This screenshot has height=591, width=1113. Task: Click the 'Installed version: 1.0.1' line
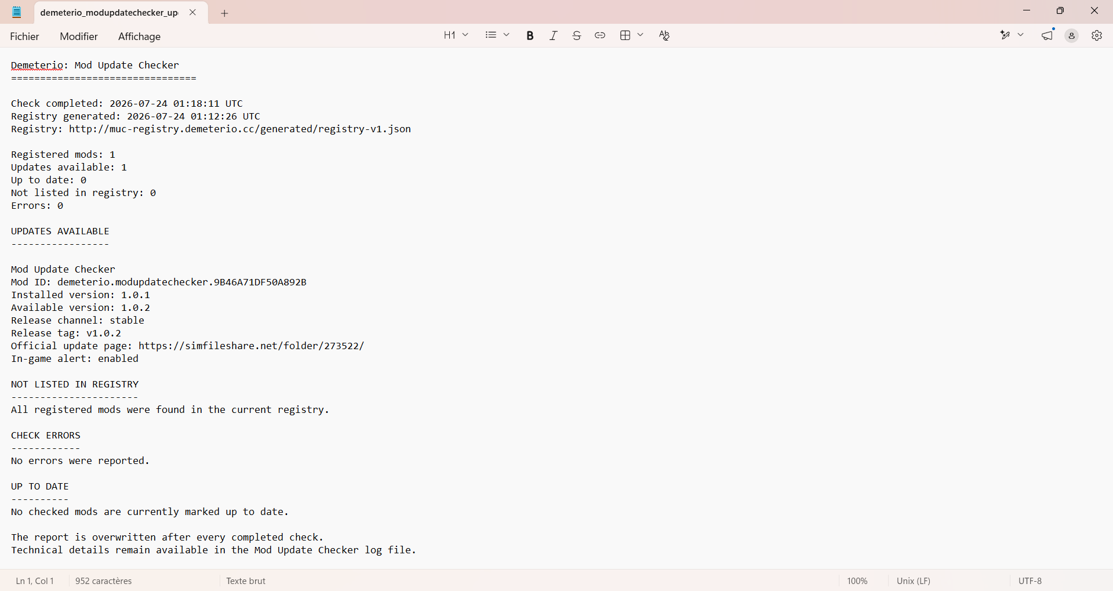(x=81, y=295)
